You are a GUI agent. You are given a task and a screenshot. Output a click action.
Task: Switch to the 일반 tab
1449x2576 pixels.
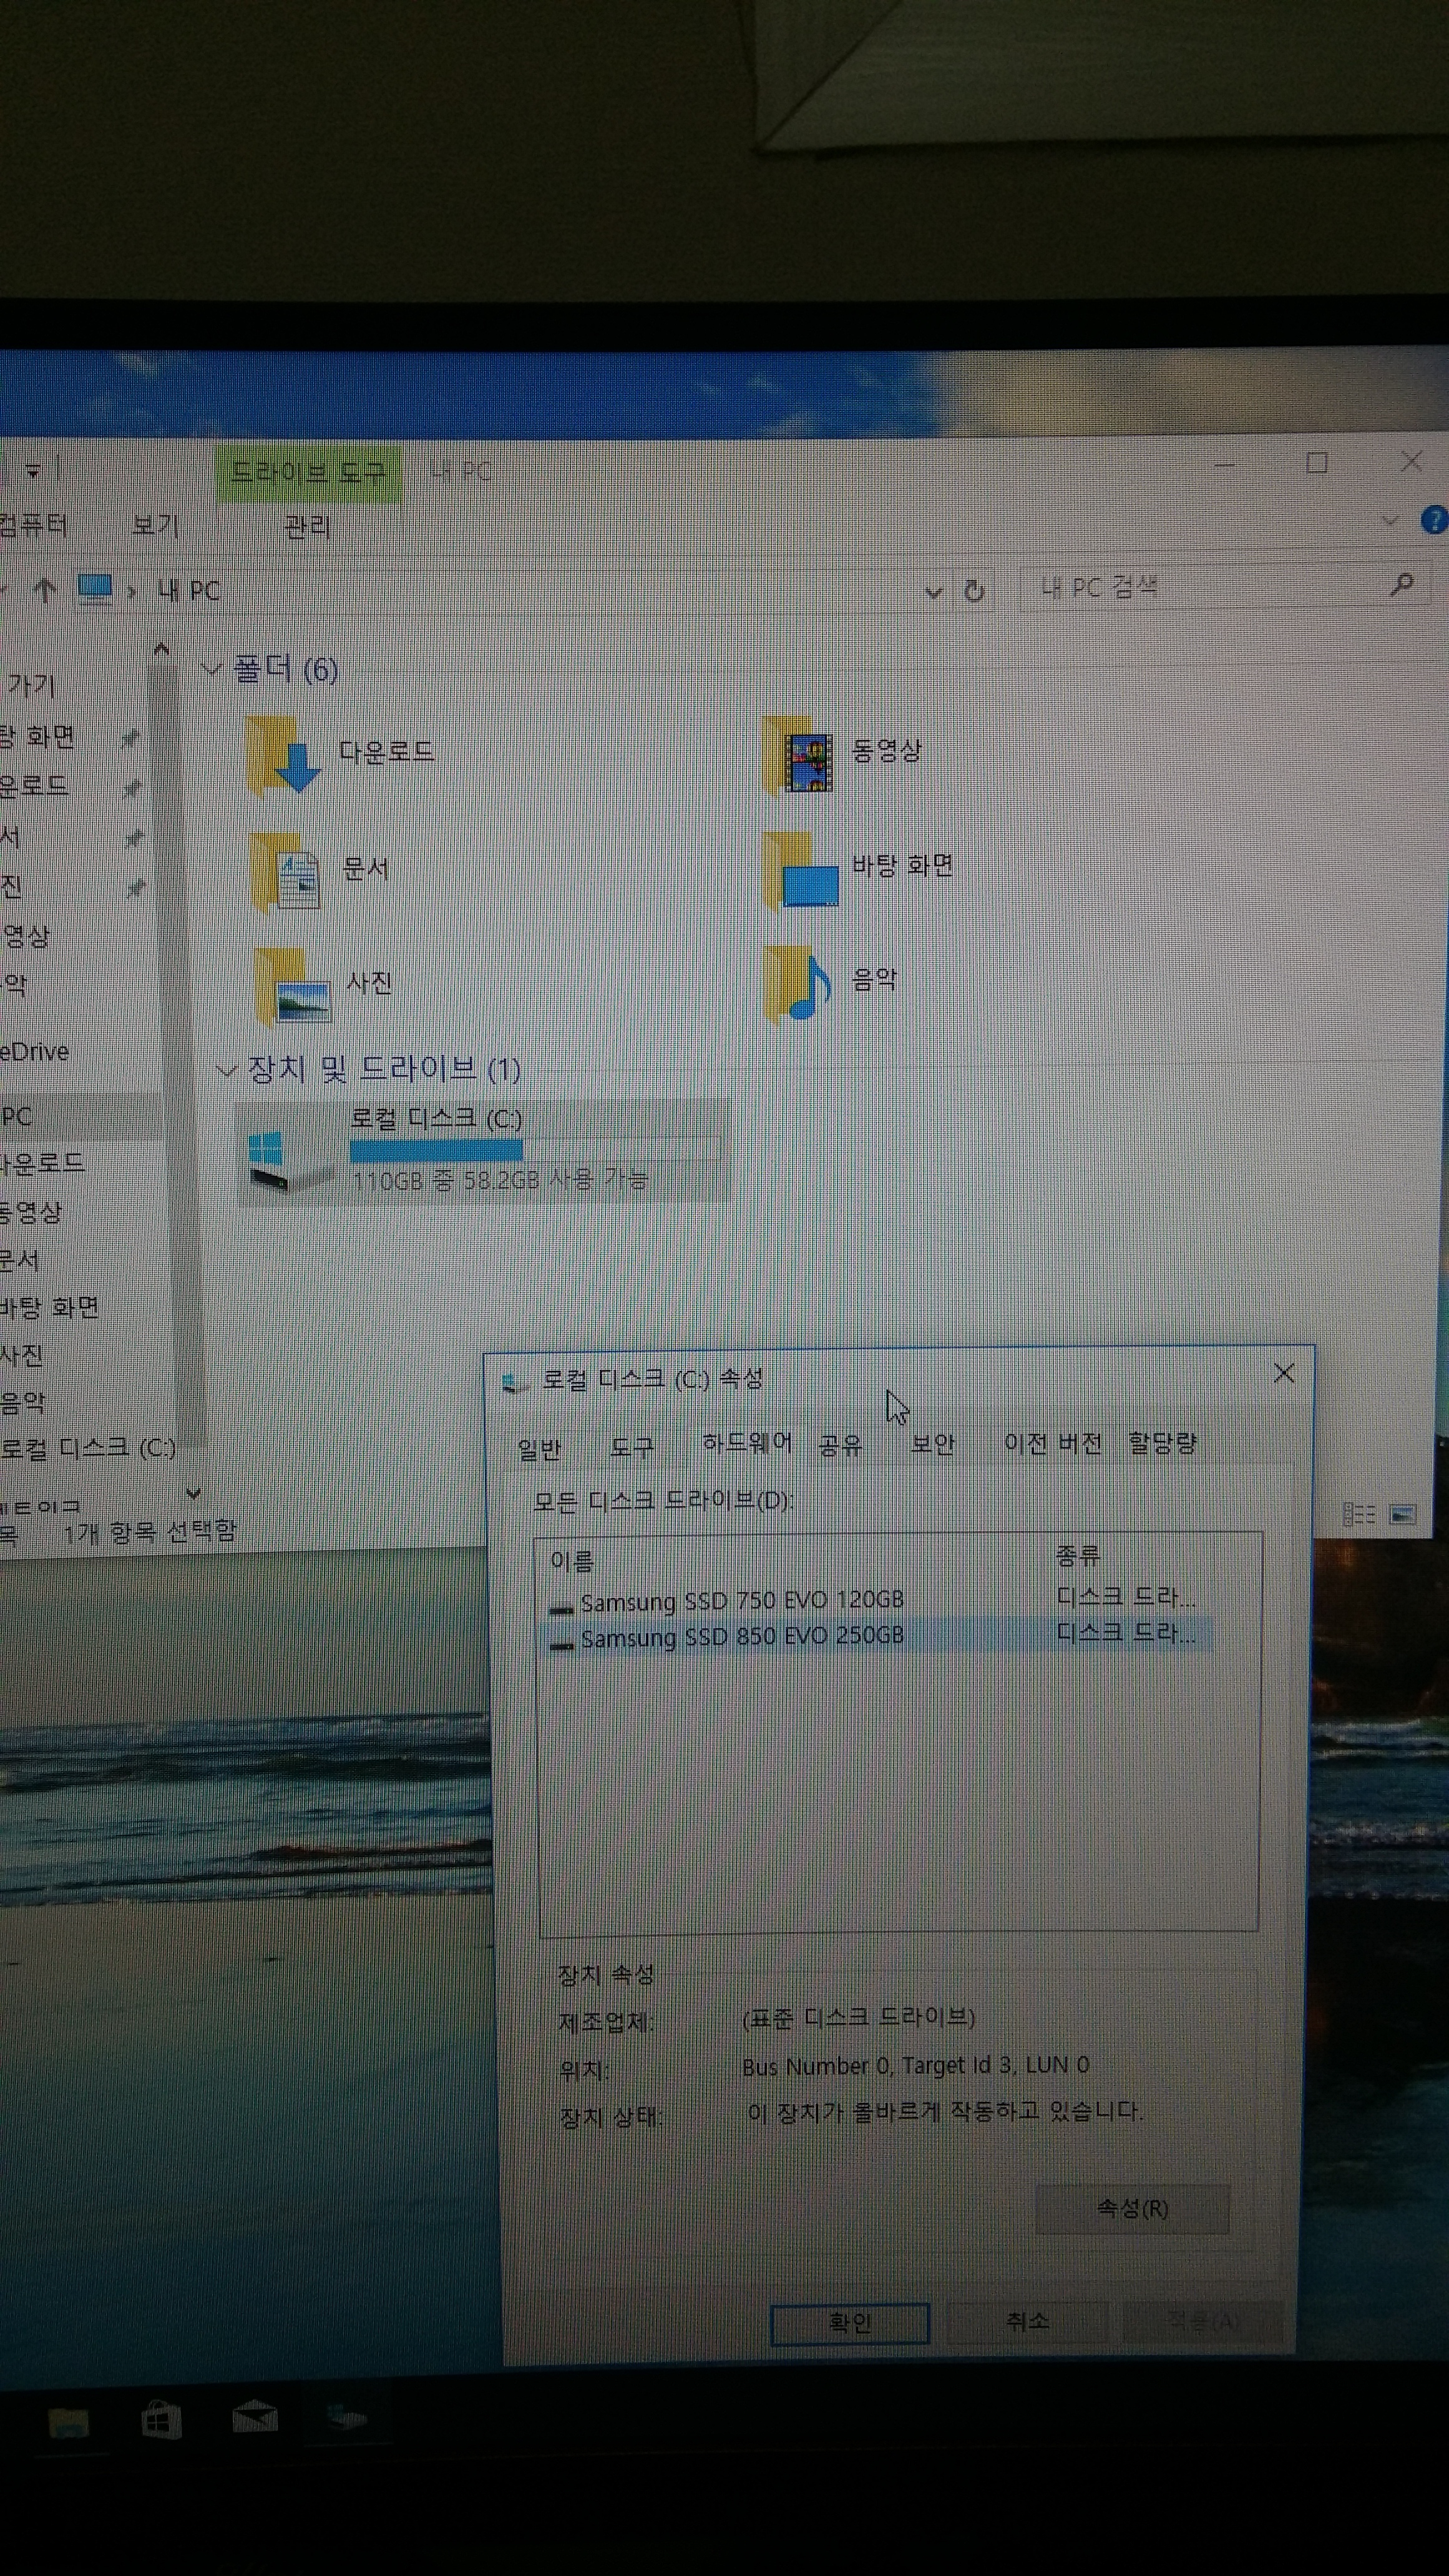click(539, 1449)
